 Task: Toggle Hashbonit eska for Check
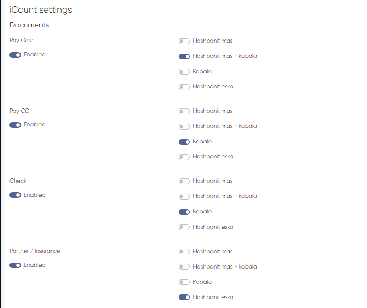(x=184, y=227)
